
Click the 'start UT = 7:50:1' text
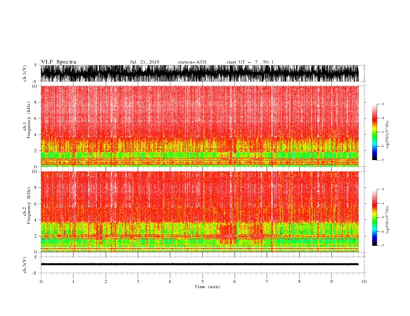click(250, 62)
